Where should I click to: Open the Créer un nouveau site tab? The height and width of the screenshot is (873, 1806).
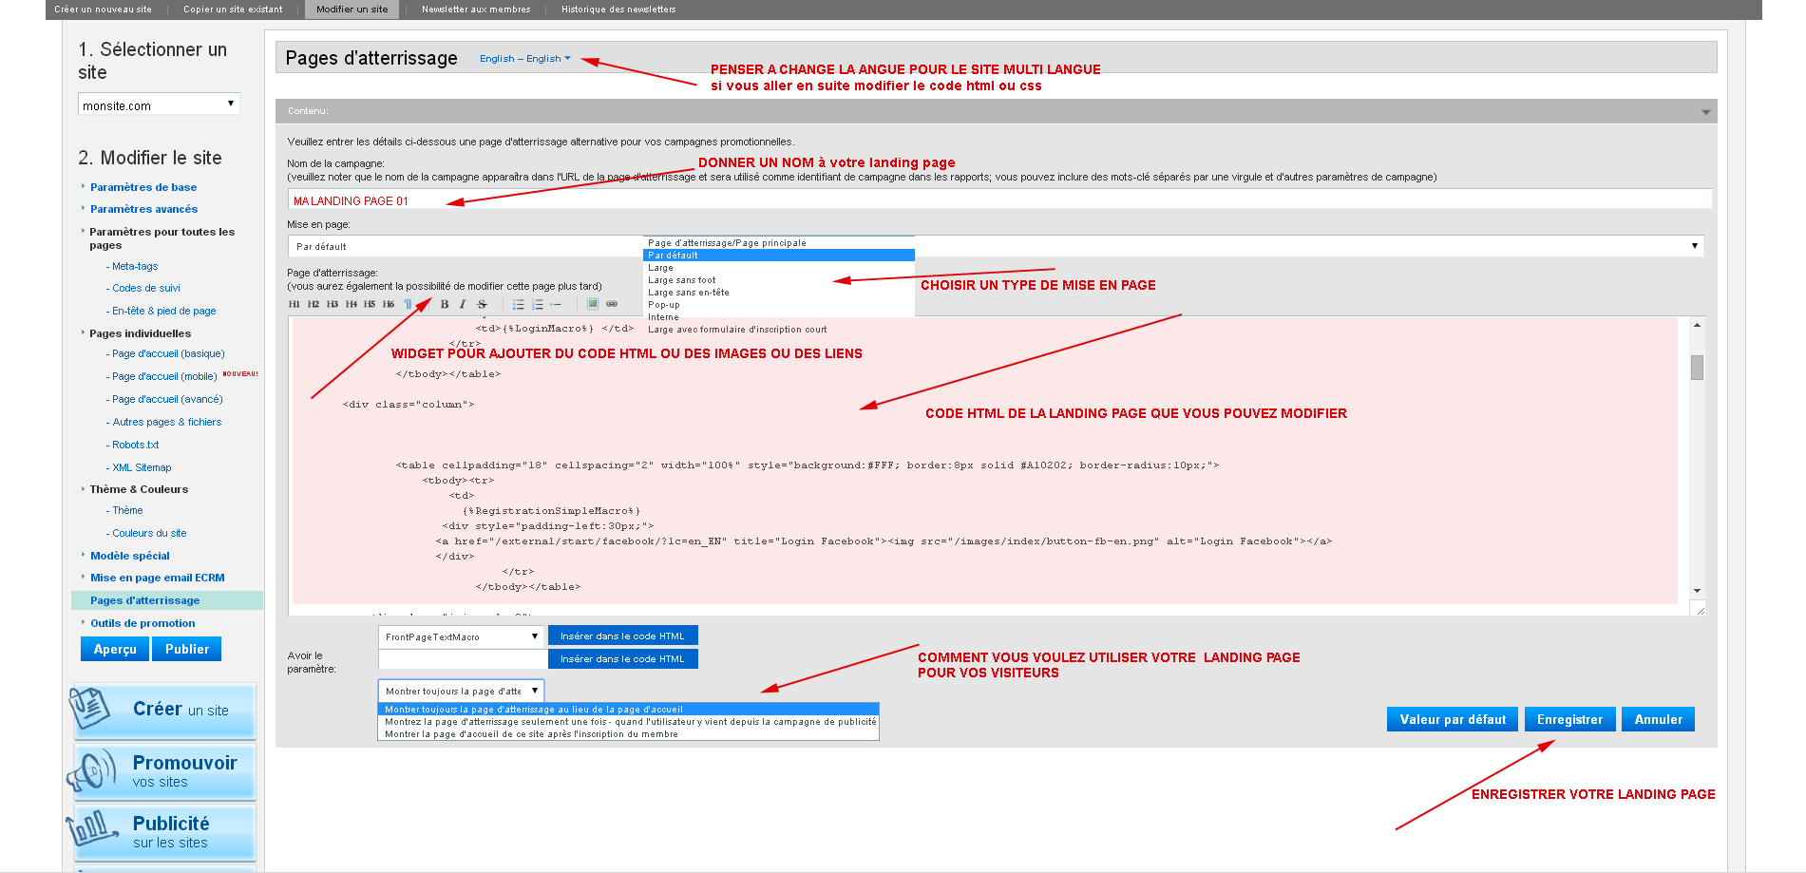[103, 9]
